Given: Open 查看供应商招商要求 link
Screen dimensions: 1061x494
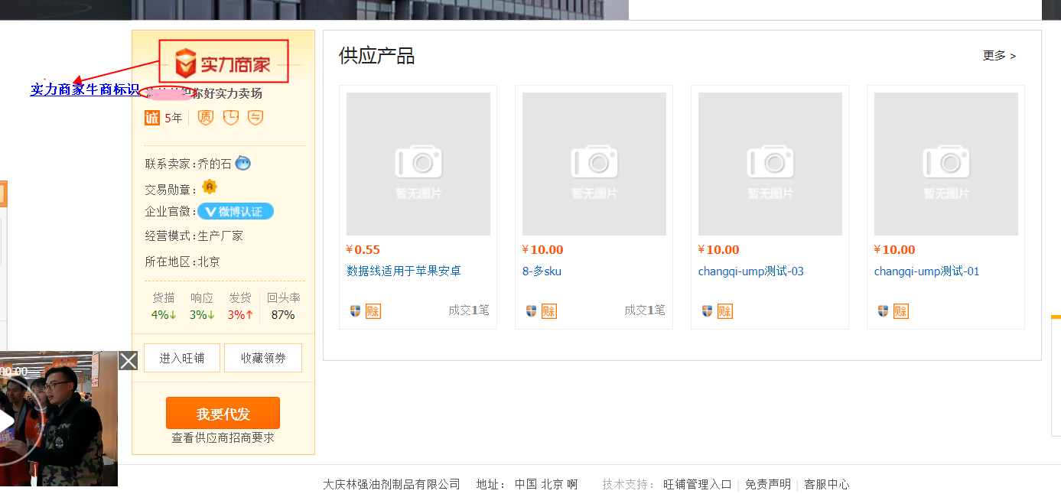Looking at the screenshot, I should click(x=223, y=437).
